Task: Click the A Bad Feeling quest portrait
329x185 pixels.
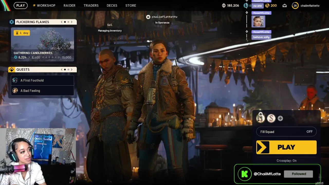Action: (15, 90)
